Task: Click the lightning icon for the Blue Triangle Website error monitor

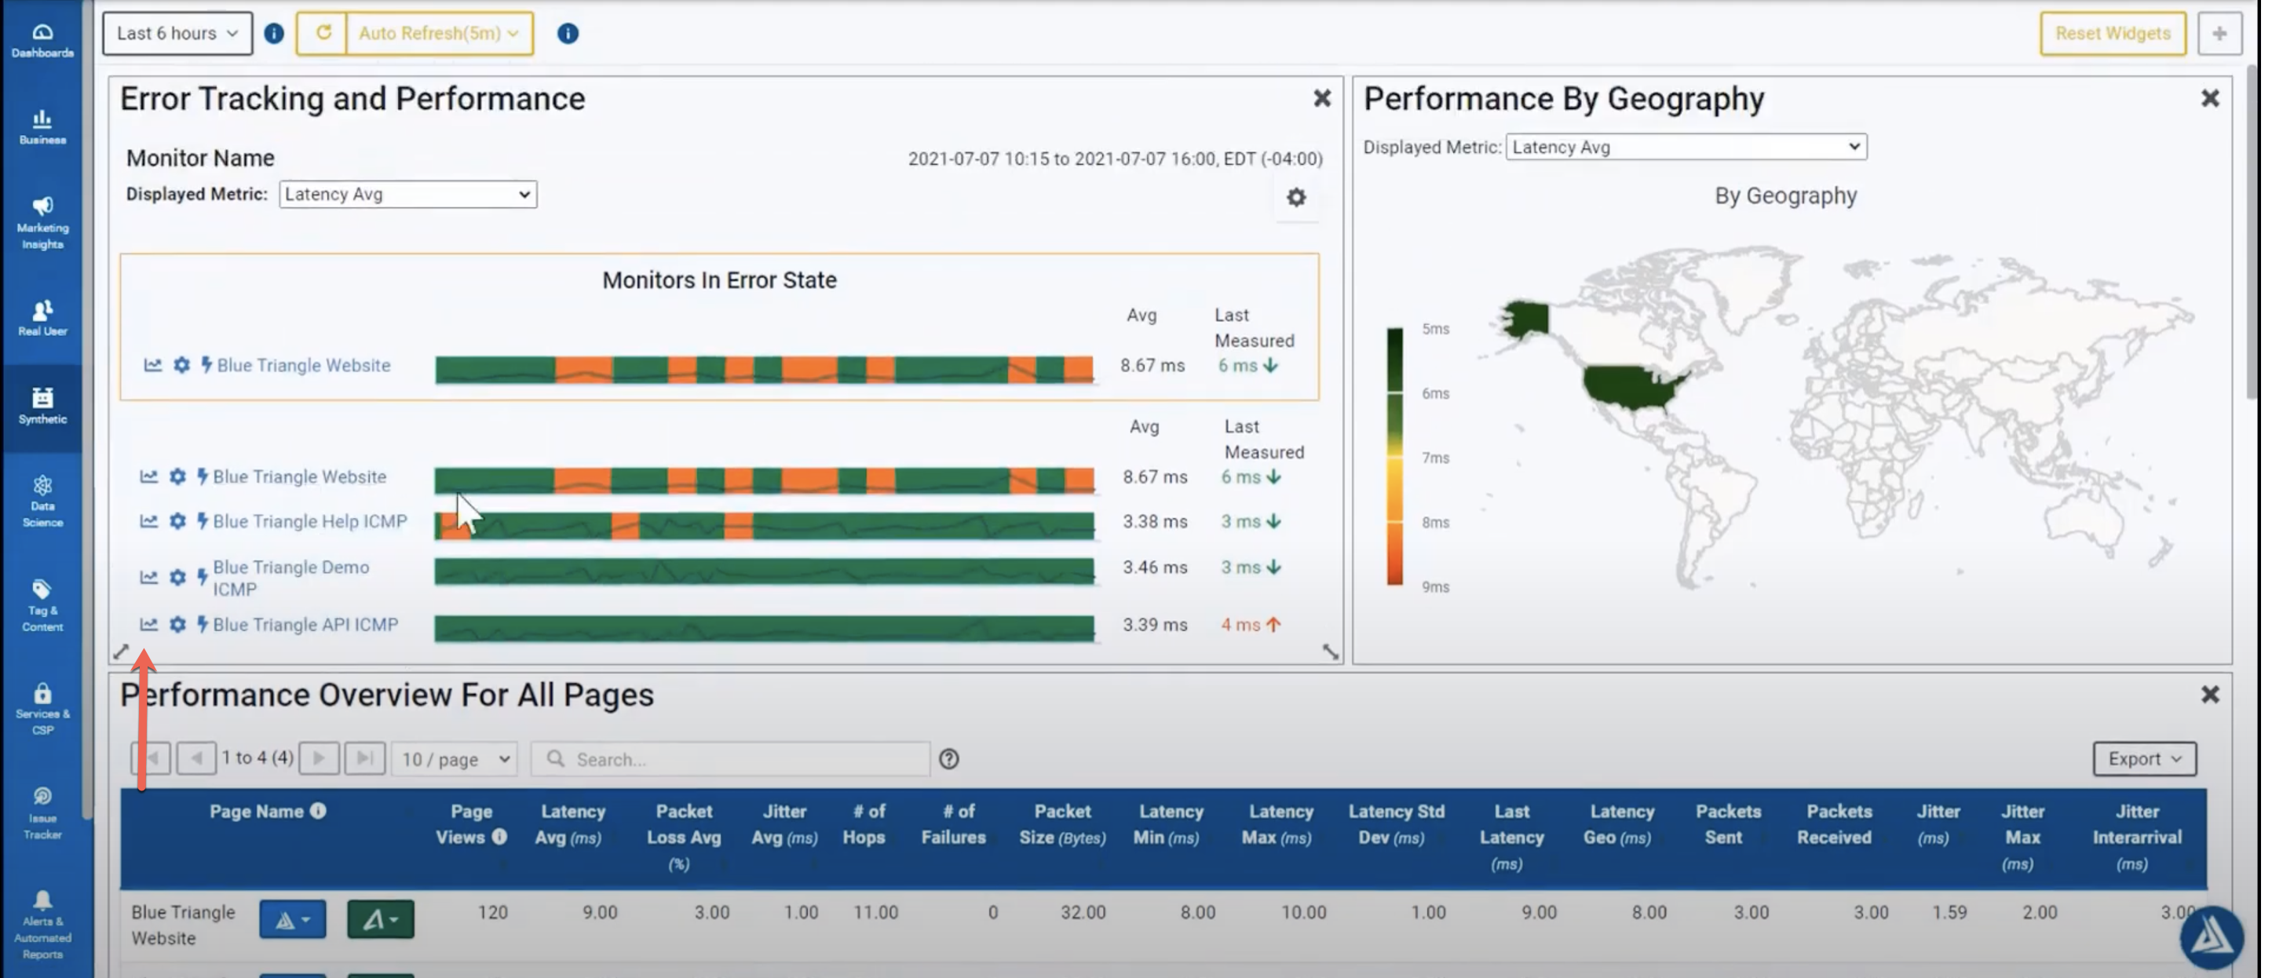Action: [x=206, y=364]
